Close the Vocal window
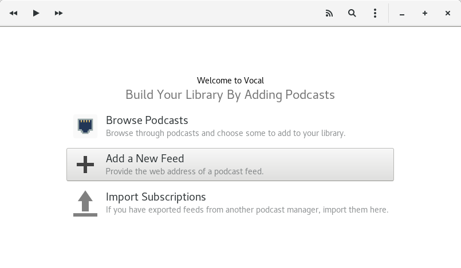The image size is (461, 268). pos(448,13)
